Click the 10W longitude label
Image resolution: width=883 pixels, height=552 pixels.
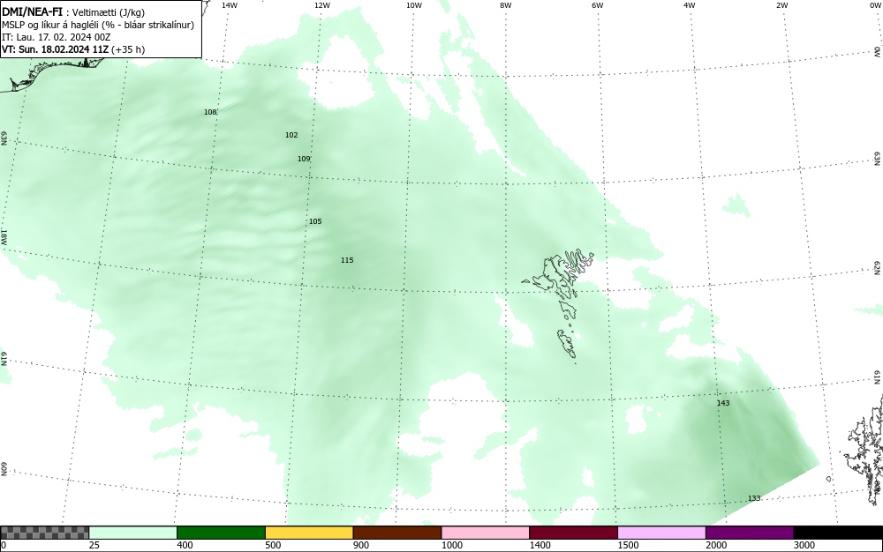click(x=414, y=5)
